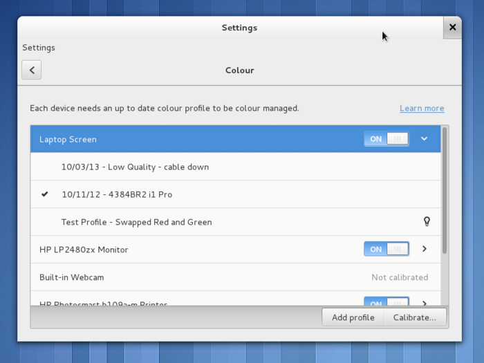Viewport: 484px width, 363px height.
Task: Open the Learn more link
Action: [x=422, y=109]
